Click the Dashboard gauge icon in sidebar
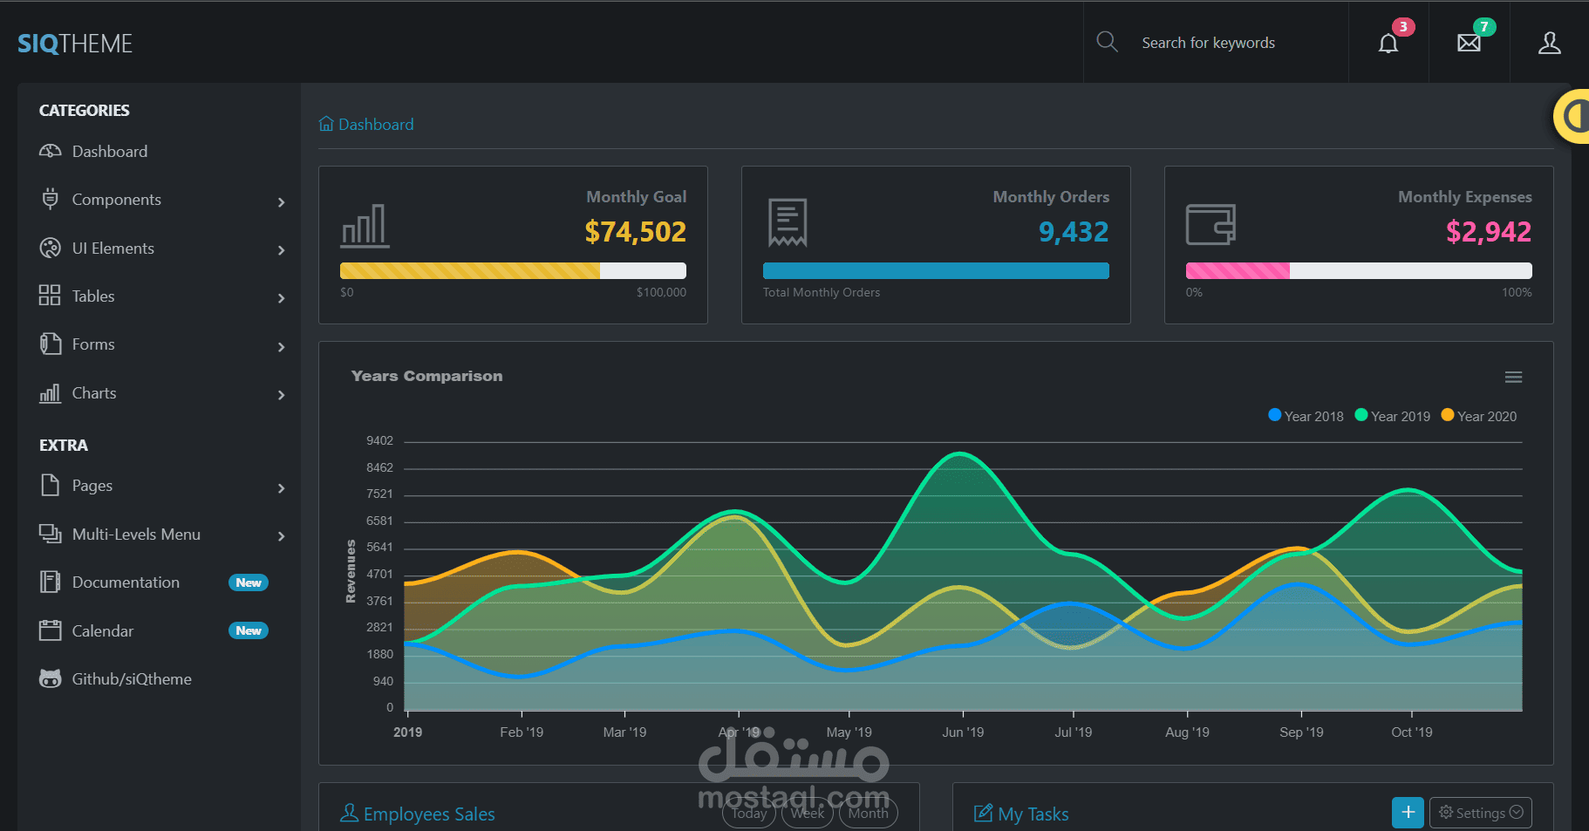 point(51,151)
